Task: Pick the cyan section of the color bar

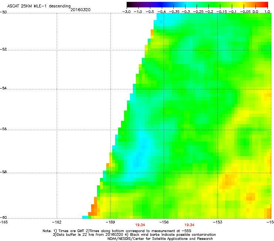Action: click(x=188, y=4)
